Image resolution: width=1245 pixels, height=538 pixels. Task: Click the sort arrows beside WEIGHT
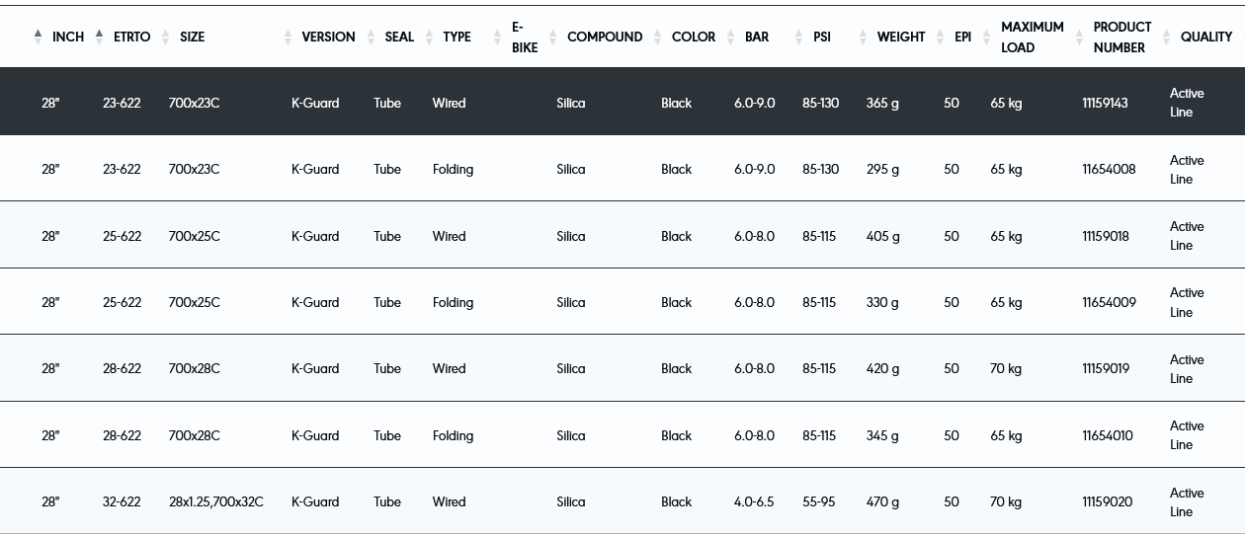coord(863,37)
